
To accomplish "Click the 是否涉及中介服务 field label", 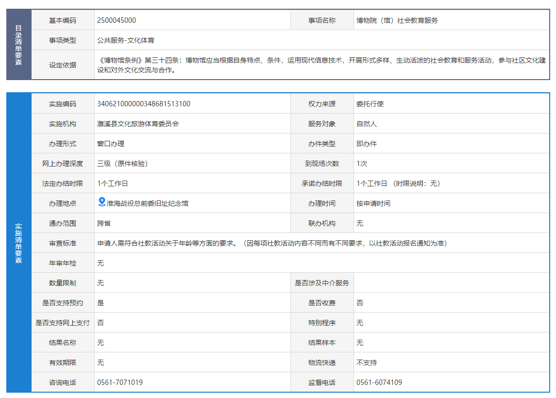I will pos(322,283).
